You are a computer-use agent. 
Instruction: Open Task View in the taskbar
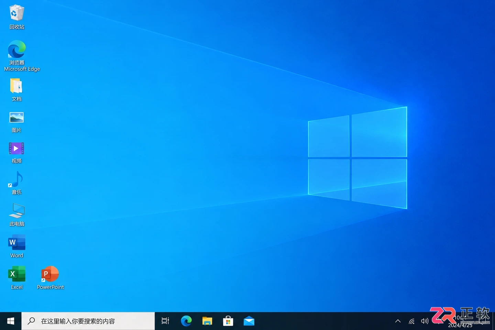165,321
